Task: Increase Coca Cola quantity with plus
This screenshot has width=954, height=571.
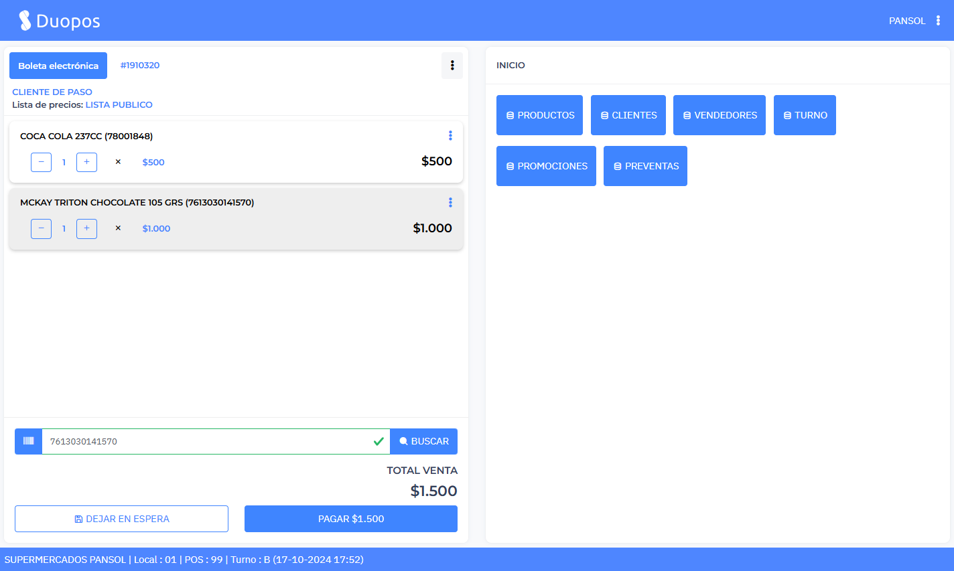Action: click(x=86, y=162)
